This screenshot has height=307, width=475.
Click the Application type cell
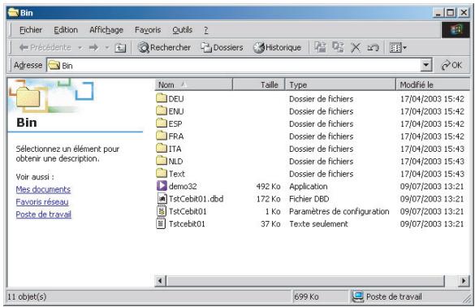308,186
